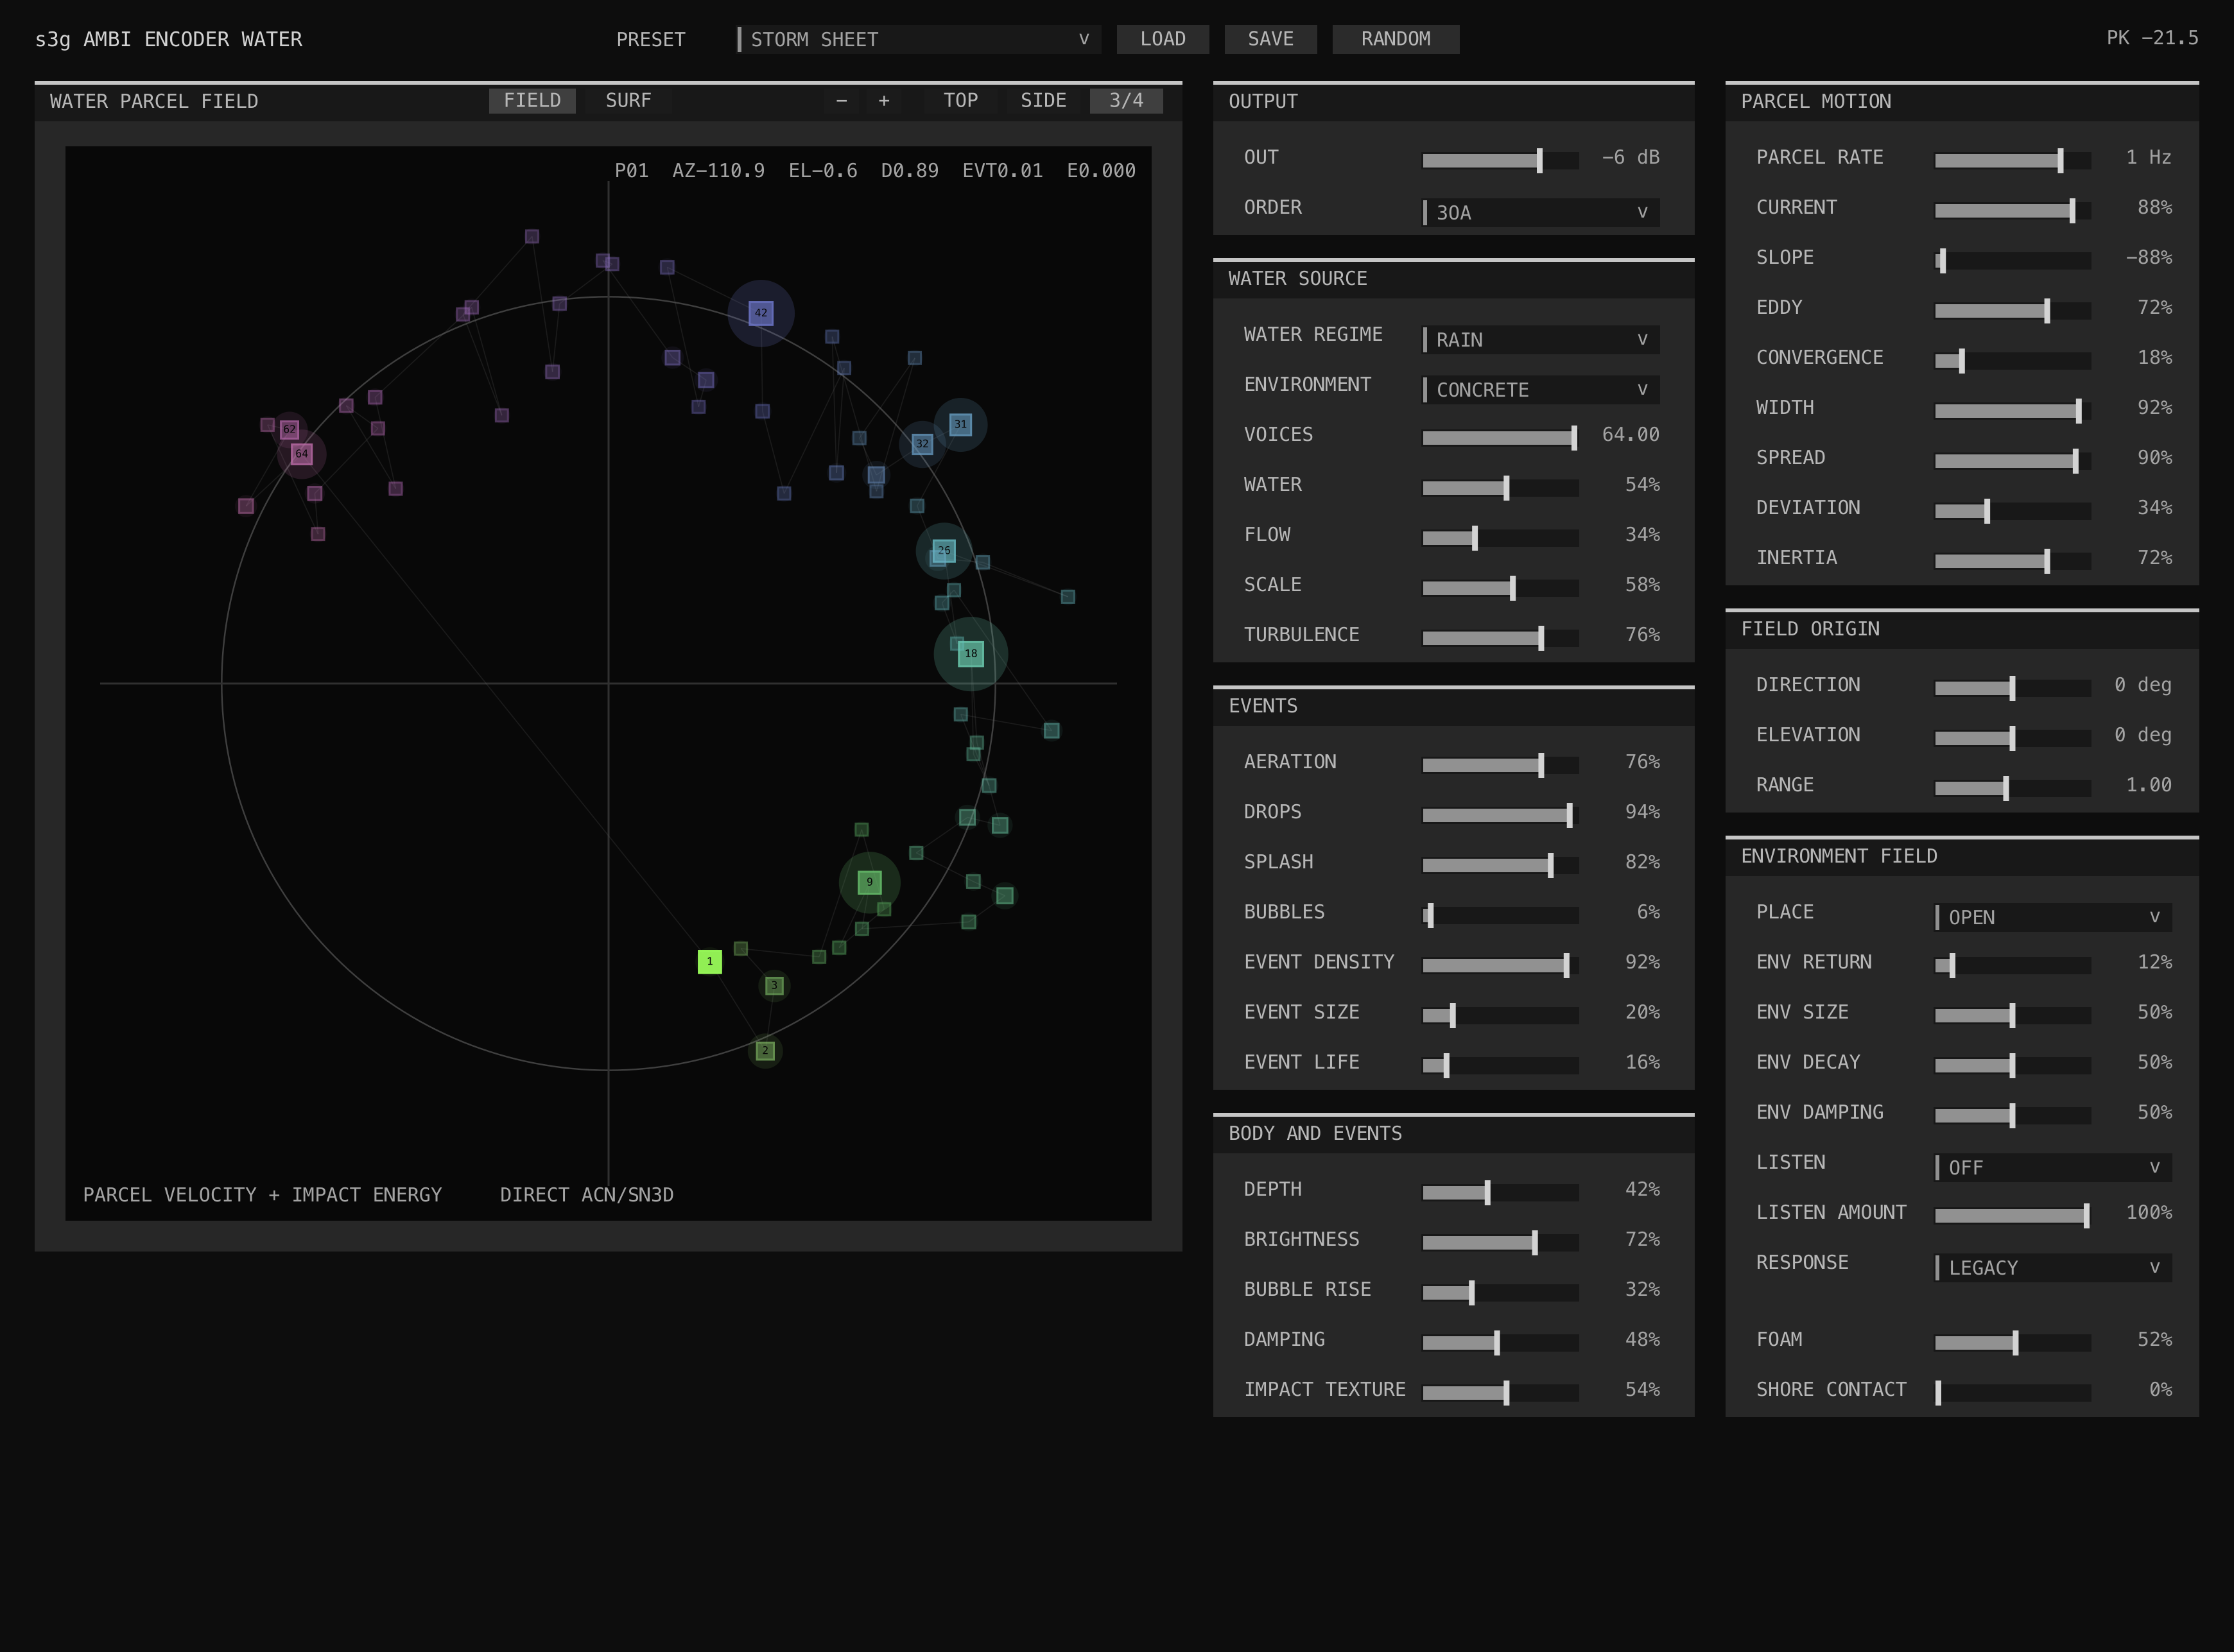
Task: Switch to TOP view
Action: [961, 101]
